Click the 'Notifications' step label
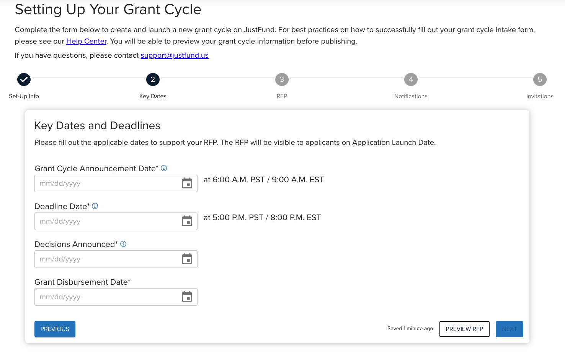Image resolution: width=565 pixels, height=352 pixels. 411,96
